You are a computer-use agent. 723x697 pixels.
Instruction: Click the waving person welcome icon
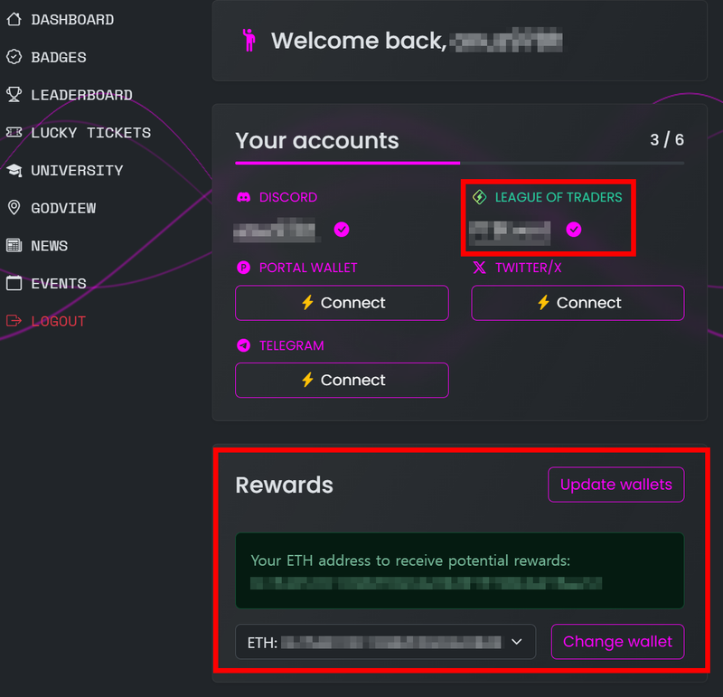249,40
